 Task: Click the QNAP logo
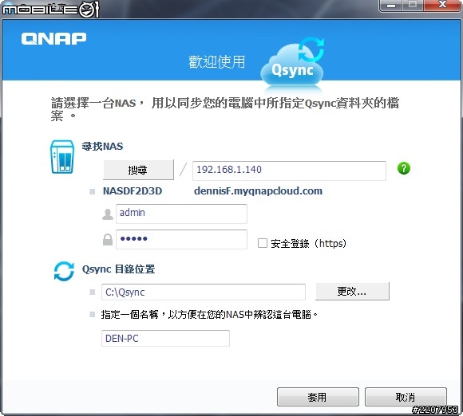point(53,38)
